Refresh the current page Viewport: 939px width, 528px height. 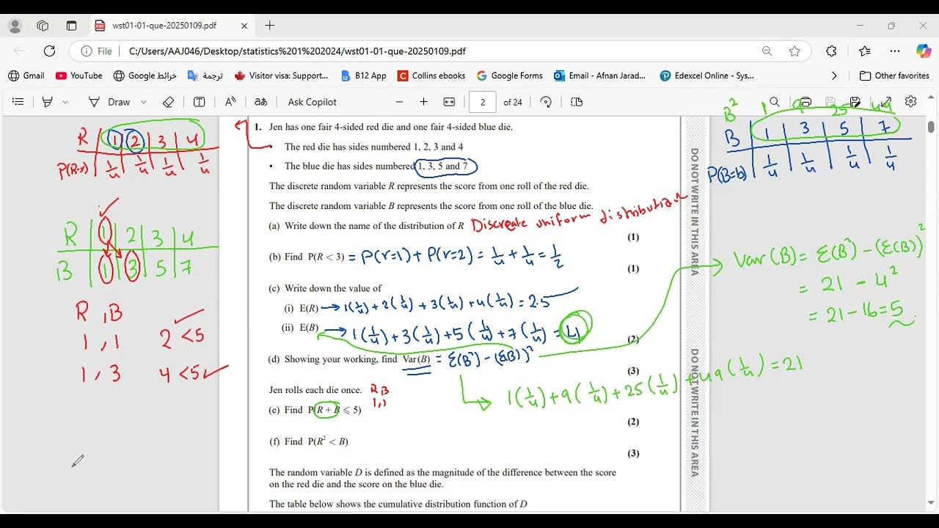49,51
